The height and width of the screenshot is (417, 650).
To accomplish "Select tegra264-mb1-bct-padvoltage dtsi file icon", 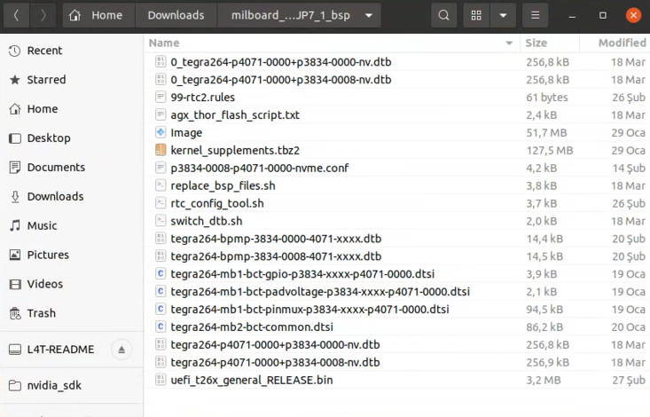I will (x=161, y=292).
